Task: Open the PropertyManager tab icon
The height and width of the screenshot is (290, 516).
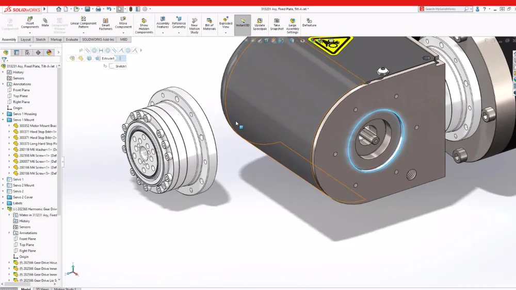Action: tap(17, 52)
